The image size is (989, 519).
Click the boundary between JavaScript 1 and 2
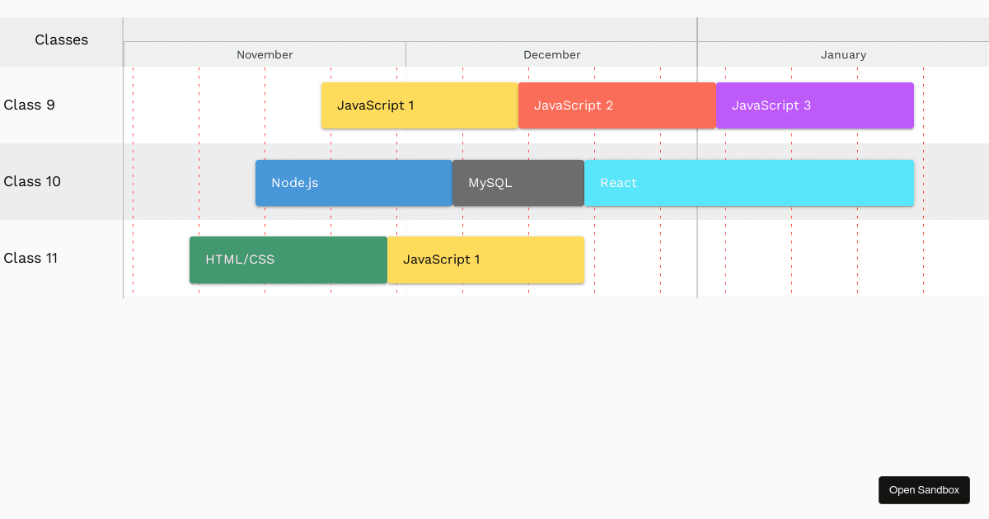518,105
